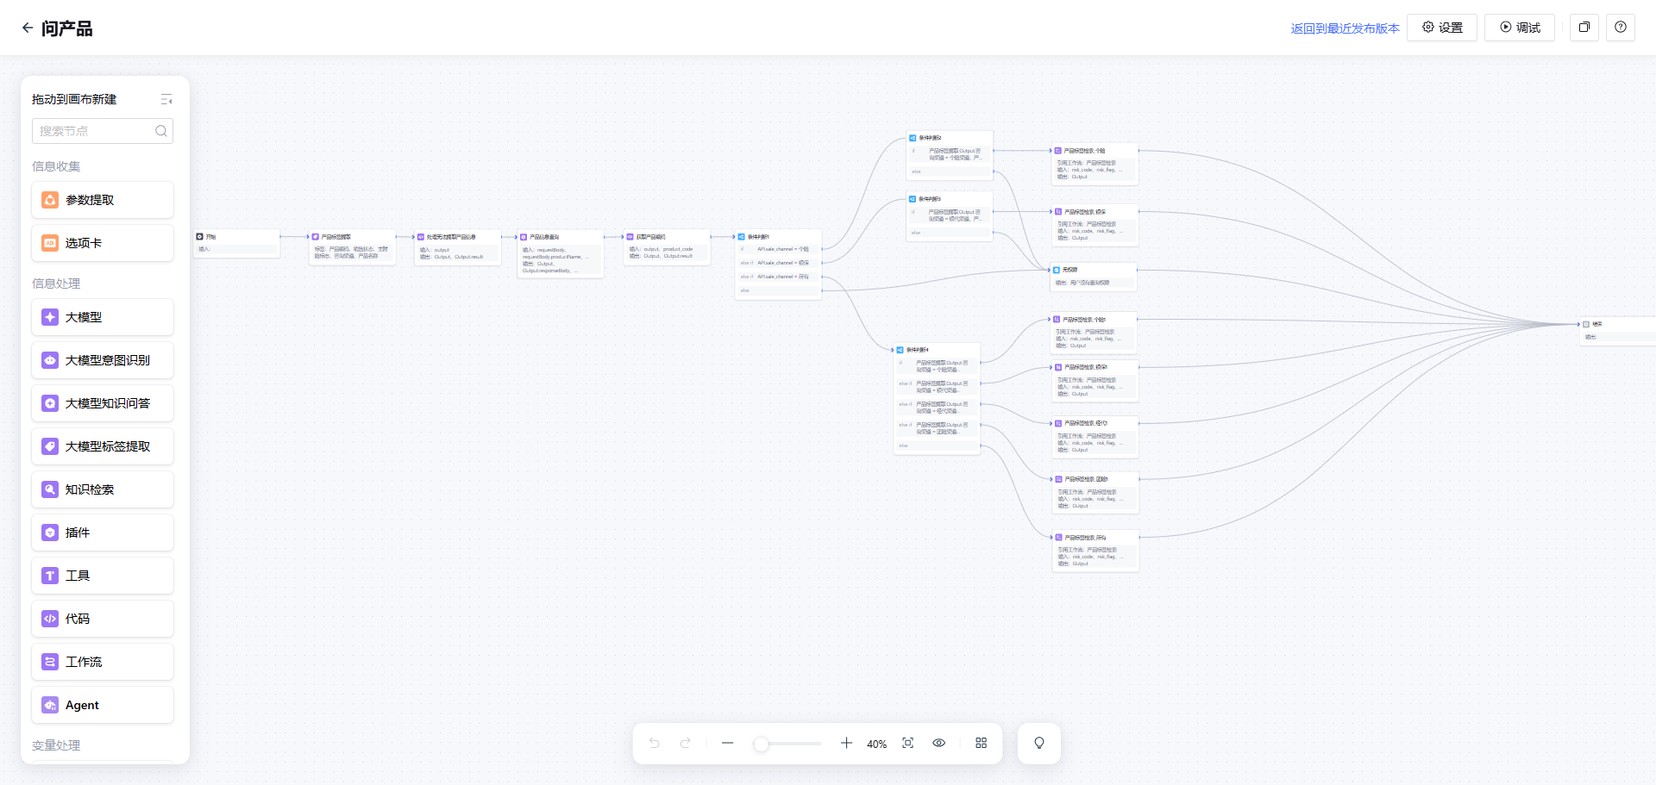Pick the Agent node from the list
This screenshot has height=785, width=1656.
coord(103,705)
